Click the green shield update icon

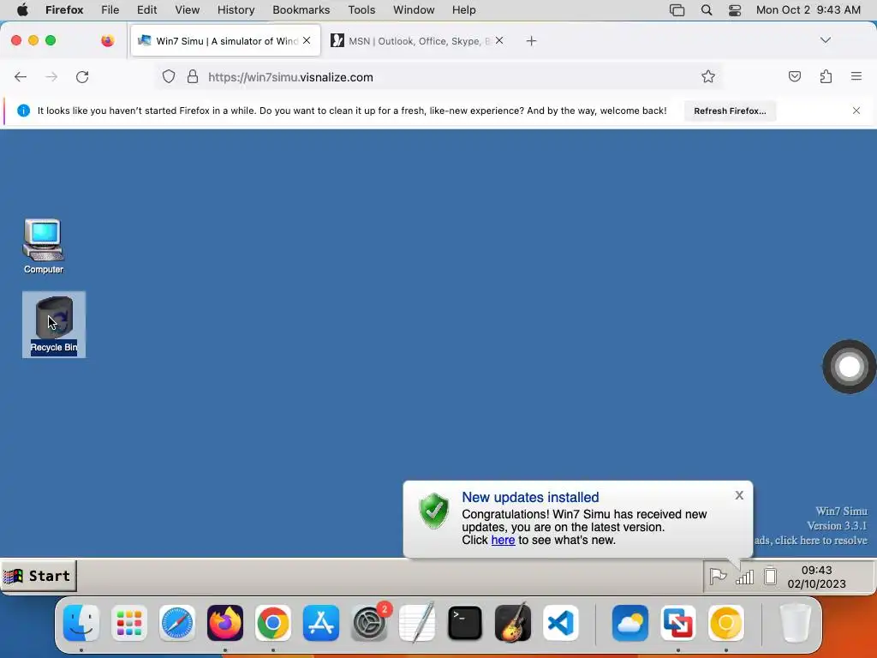click(x=434, y=511)
